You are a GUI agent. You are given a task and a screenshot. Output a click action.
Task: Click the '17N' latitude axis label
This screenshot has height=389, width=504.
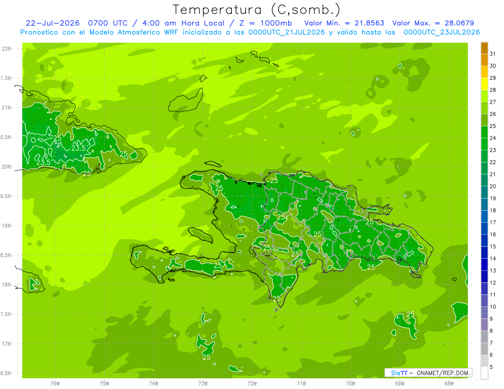click(6, 344)
